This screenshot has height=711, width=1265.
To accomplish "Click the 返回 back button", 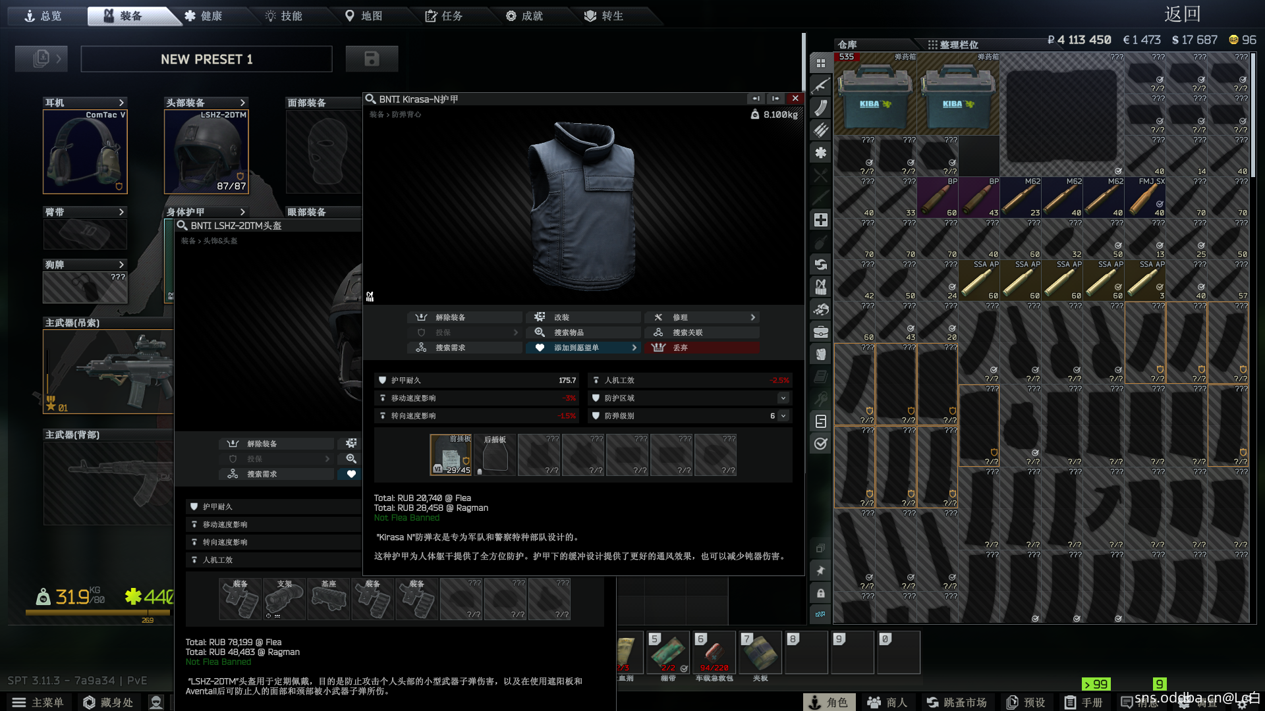I will [1182, 14].
